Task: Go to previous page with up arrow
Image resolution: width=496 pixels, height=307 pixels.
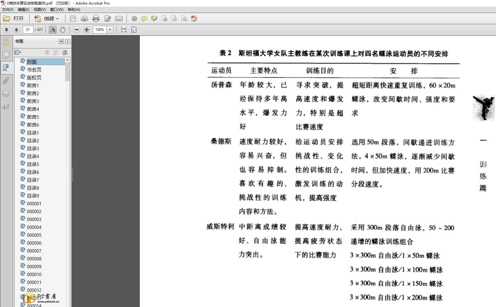Action: click(x=7, y=29)
